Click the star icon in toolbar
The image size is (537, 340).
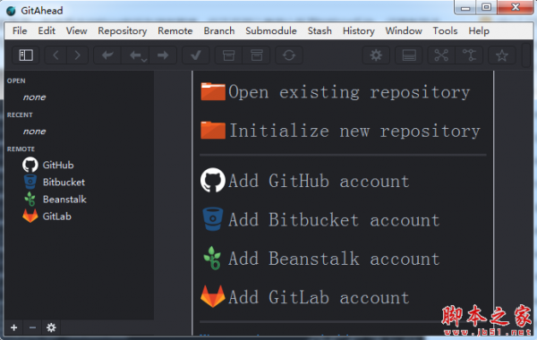click(x=502, y=55)
